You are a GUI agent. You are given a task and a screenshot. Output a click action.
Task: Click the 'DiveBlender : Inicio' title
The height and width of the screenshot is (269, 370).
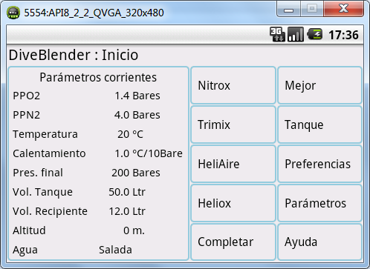[74, 55]
